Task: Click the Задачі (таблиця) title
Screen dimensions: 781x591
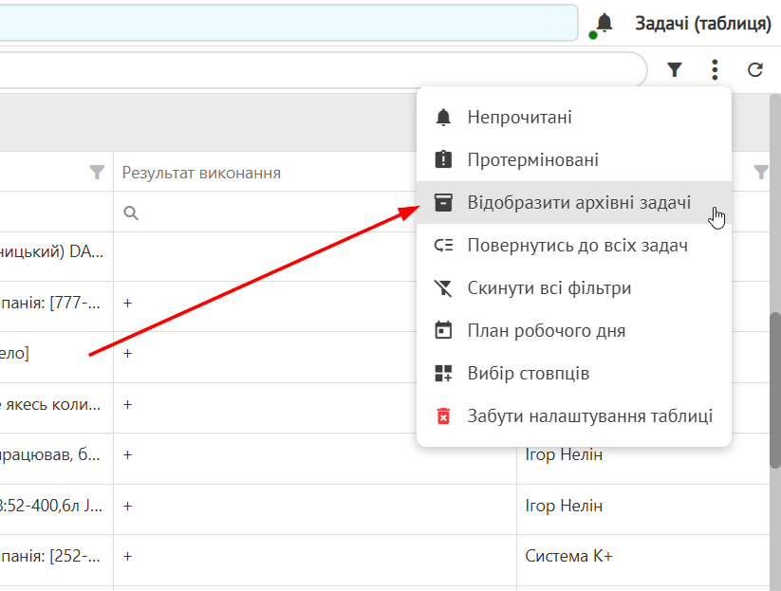Action: click(x=703, y=24)
